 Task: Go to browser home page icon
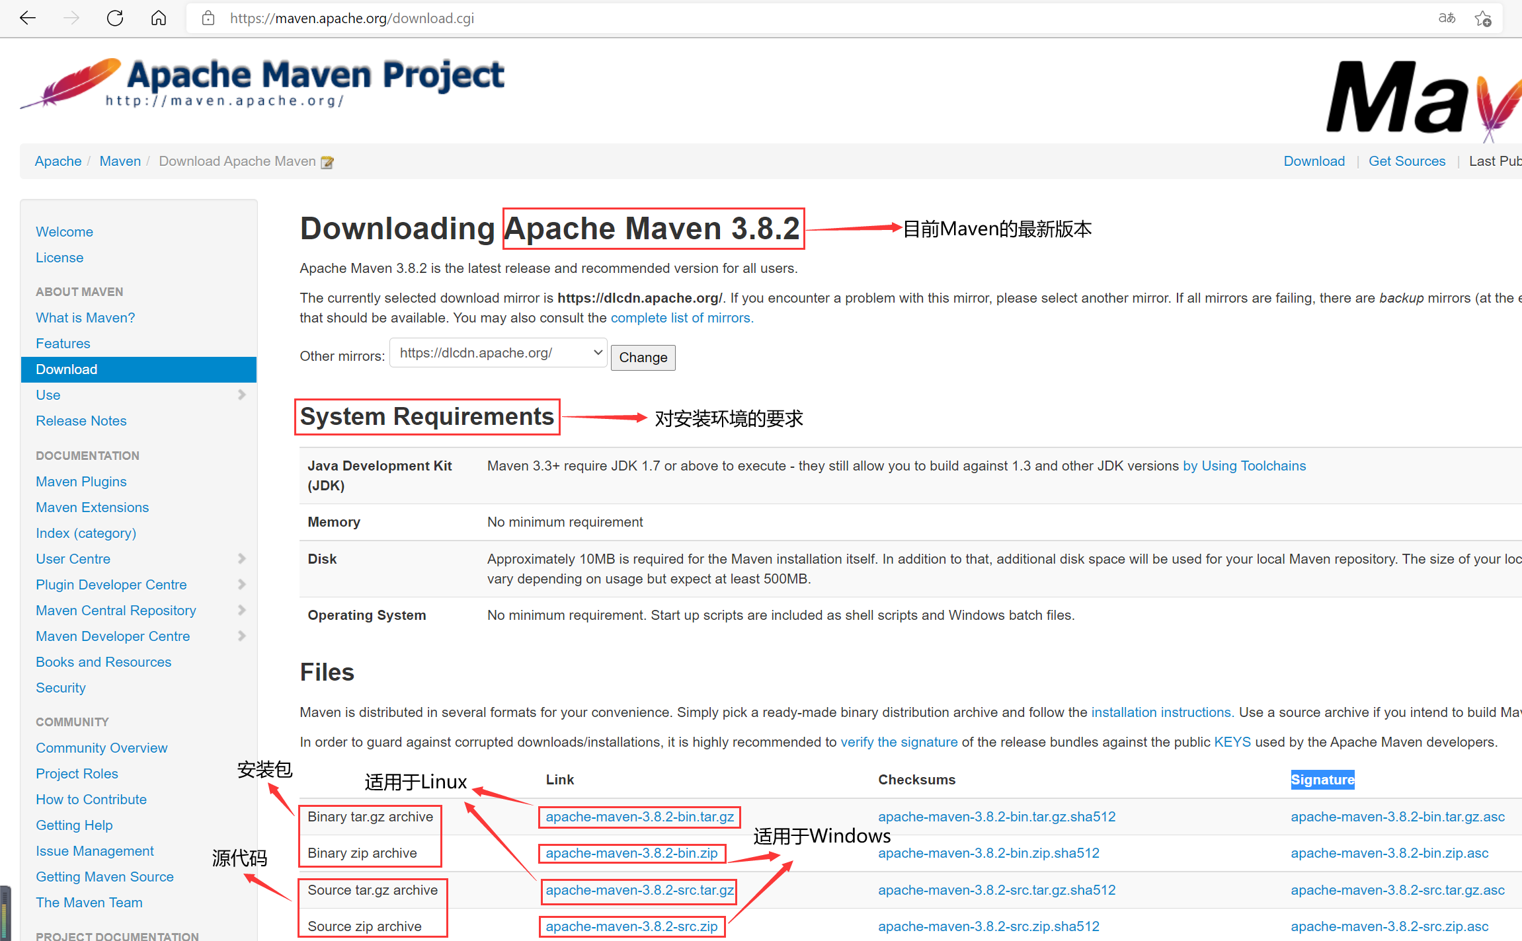159,18
